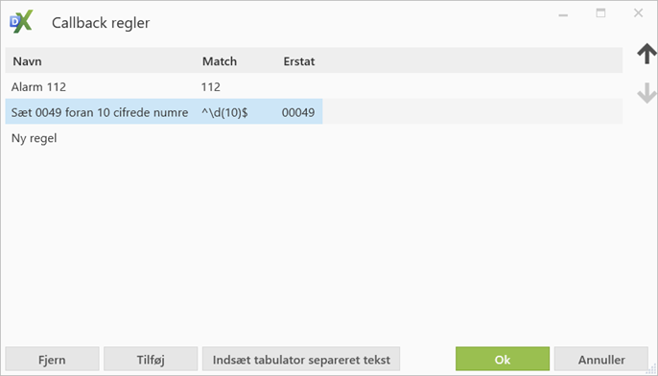Click the DX application logo
The height and width of the screenshot is (376, 658).
tap(21, 22)
